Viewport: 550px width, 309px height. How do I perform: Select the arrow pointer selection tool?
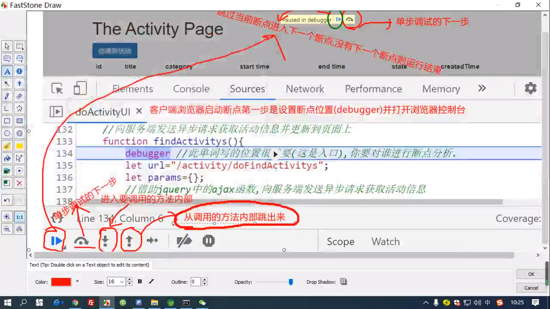click(x=7, y=46)
